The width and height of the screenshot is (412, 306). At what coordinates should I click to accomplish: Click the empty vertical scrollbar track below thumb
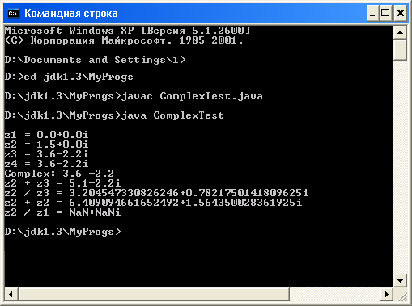click(400, 167)
